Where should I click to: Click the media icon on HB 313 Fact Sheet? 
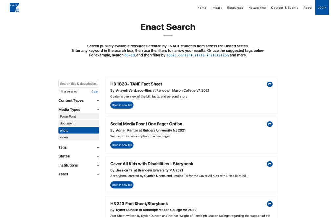point(270,204)
